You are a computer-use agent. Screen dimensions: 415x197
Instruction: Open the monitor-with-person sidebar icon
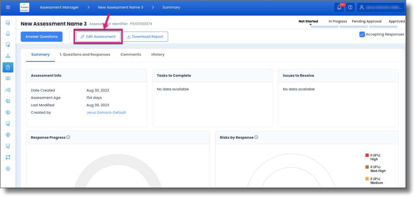pyautogui.click(x=8, y=79)
